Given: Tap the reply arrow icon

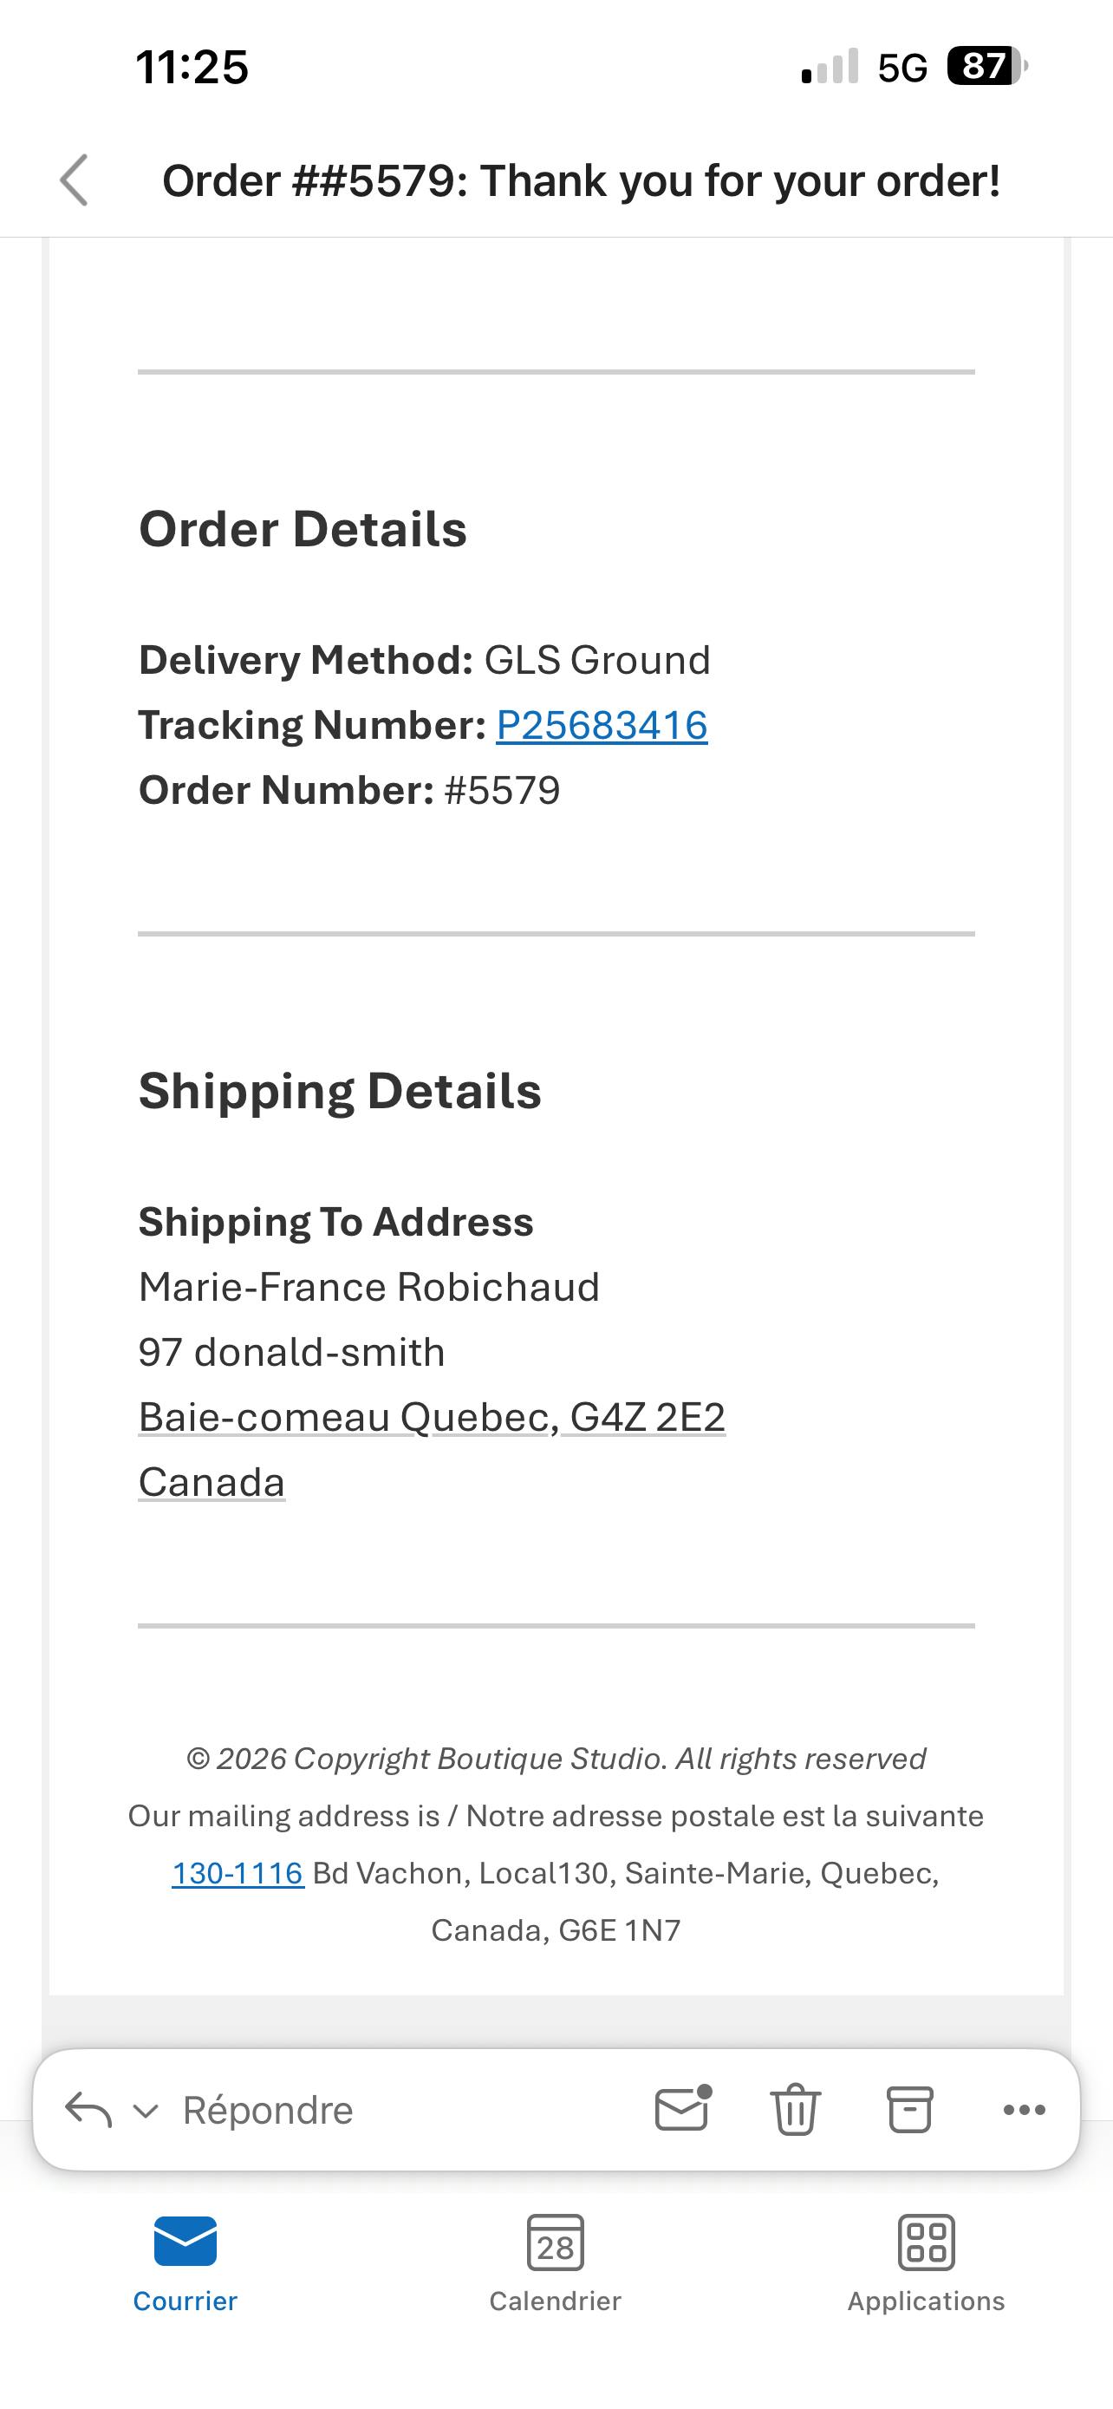Looking at the screenshot, I should [x=88, y=2110].
